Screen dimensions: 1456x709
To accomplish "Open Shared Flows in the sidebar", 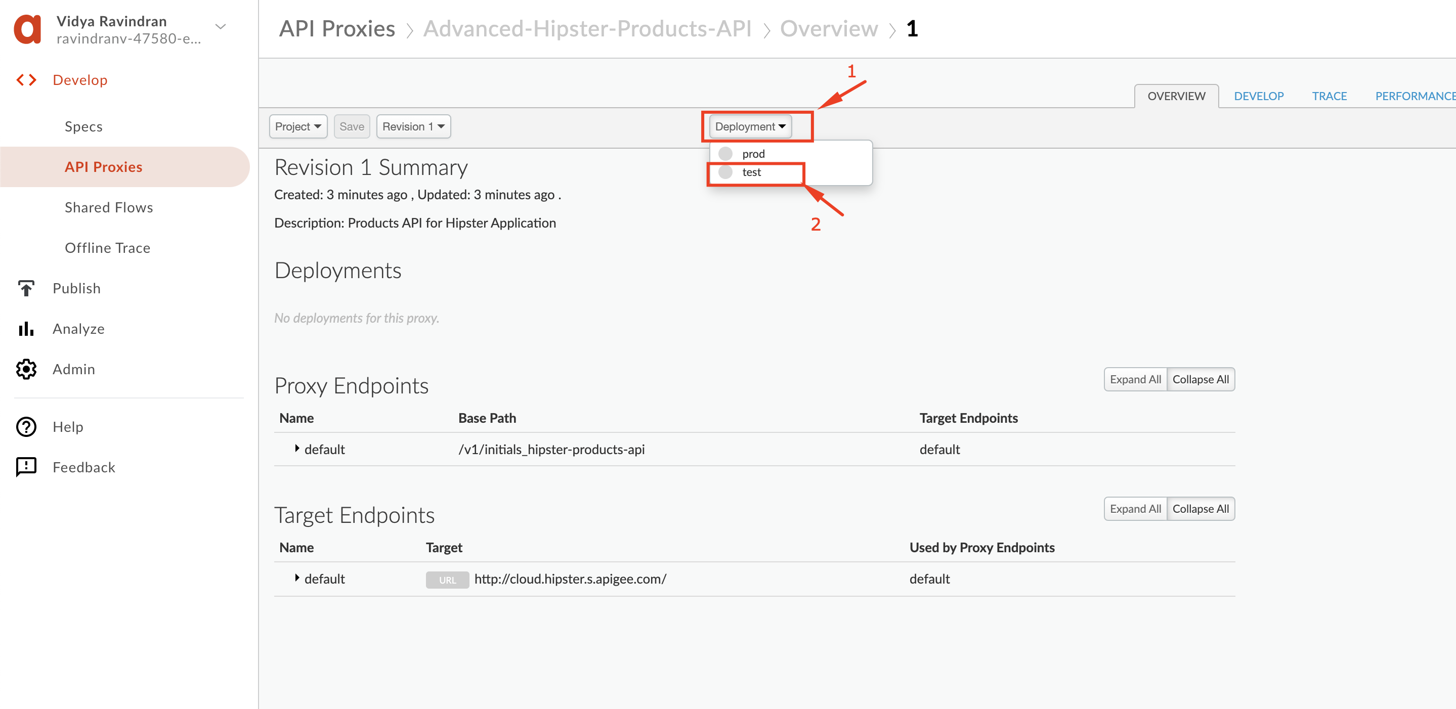I will (x=109, y=207).
